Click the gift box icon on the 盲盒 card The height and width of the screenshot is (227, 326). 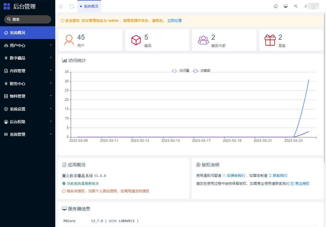coord(270,40)
